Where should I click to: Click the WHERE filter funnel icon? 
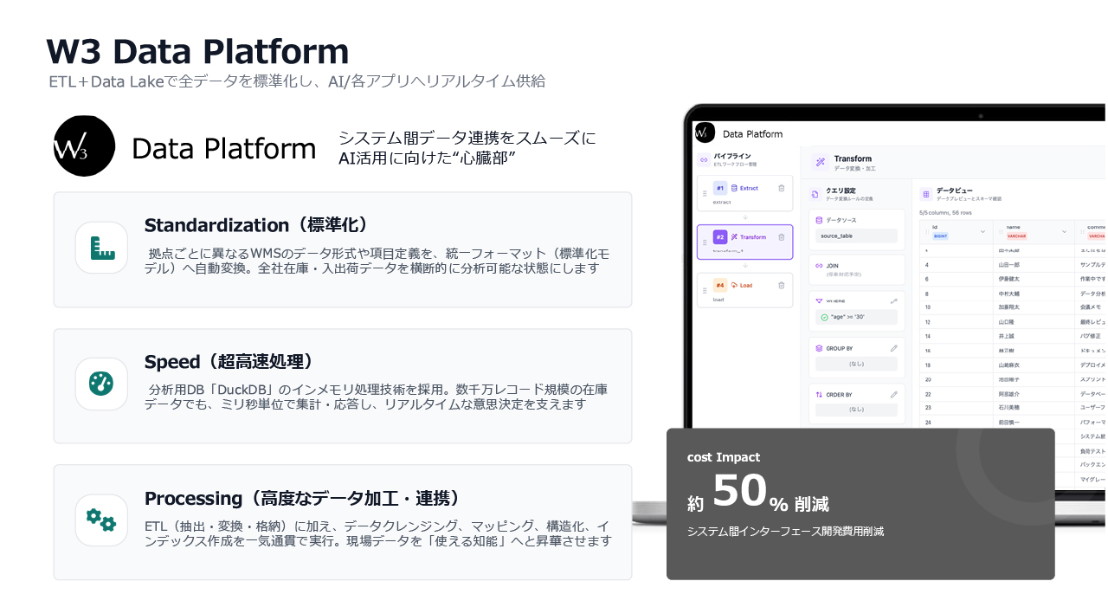click(x=819, y=301)
